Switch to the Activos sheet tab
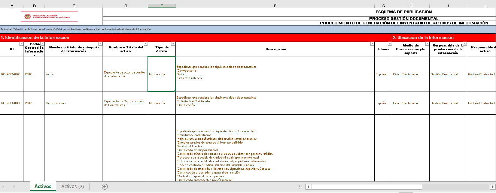Screen dimensions: 496x193 coord(43,187)
